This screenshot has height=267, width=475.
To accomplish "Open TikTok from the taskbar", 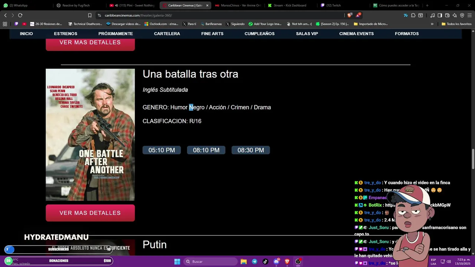I will [x=265, y=261].
